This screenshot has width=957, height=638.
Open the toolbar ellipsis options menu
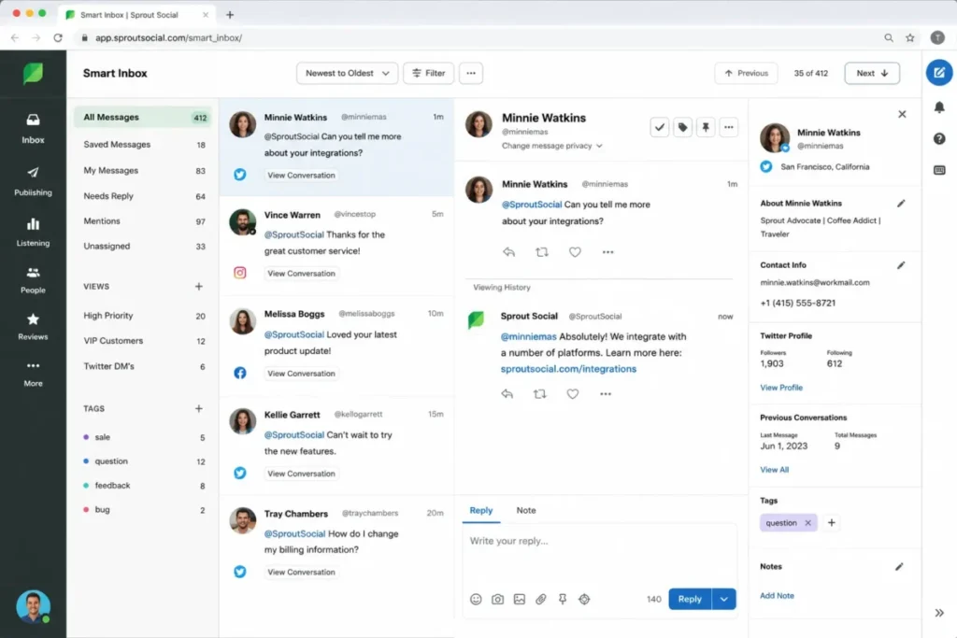[x=471, y=73]
